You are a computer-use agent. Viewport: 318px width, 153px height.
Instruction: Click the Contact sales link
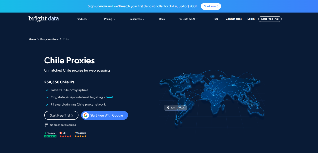[x=234, y=19]
